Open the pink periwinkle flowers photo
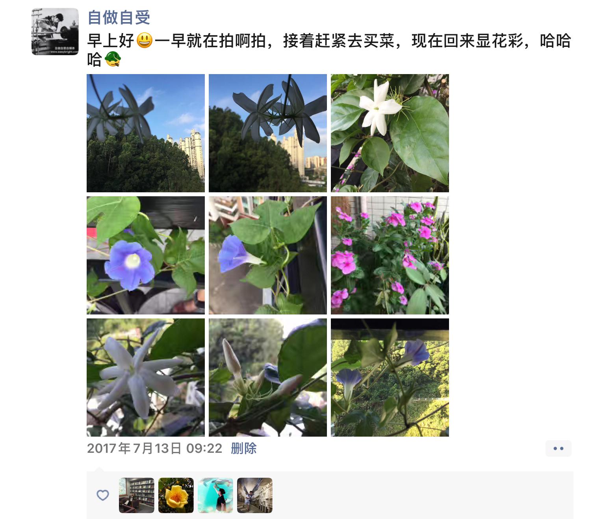605x519 pixels. pos(390,255)
